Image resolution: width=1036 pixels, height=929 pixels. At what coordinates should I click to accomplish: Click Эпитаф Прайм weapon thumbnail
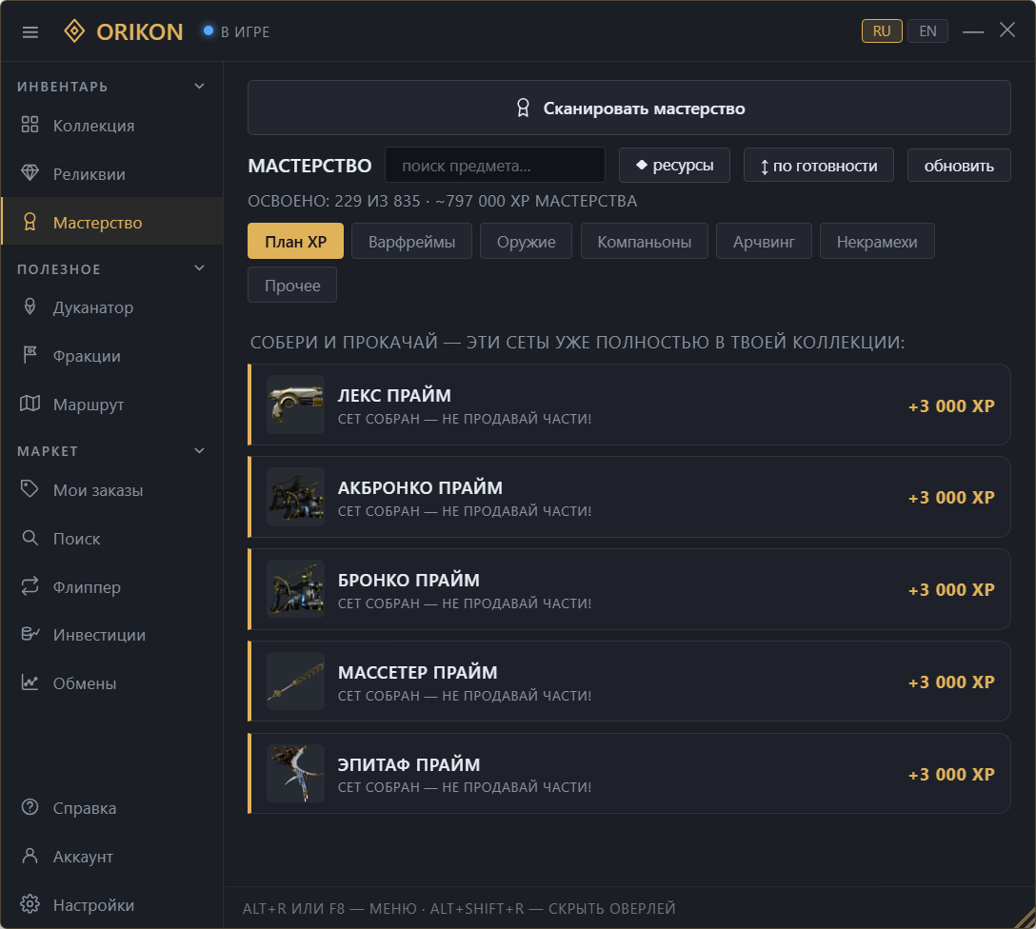coord(295,773)
